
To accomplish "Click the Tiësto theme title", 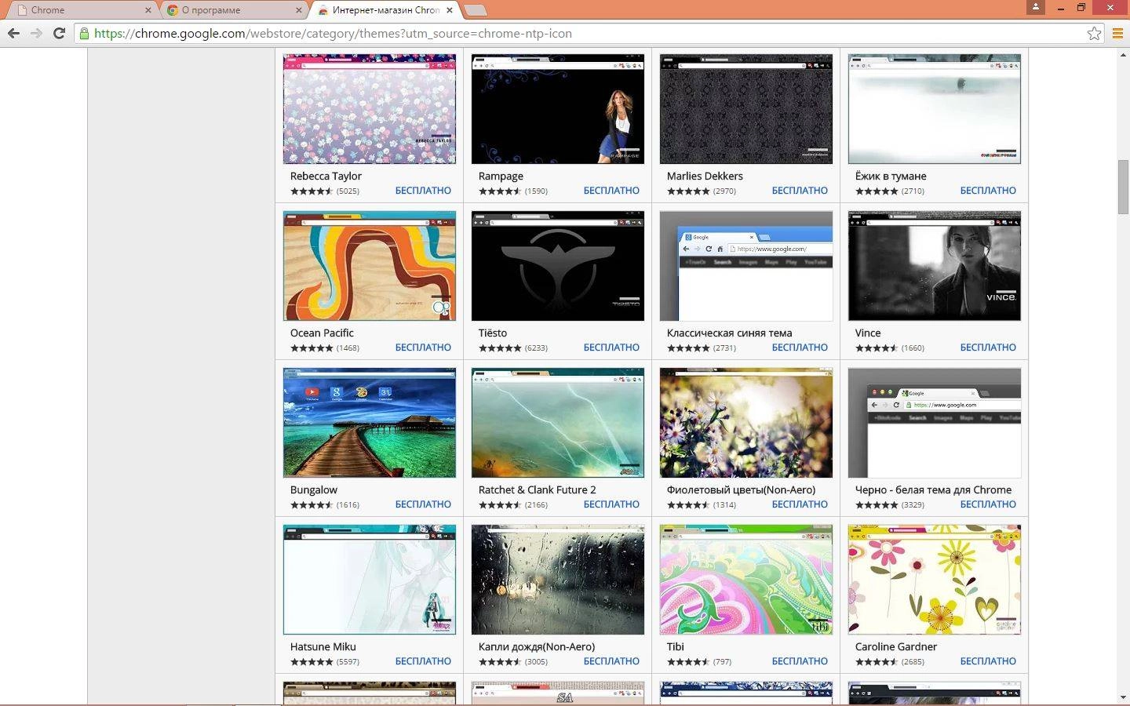I will point(493,333).
